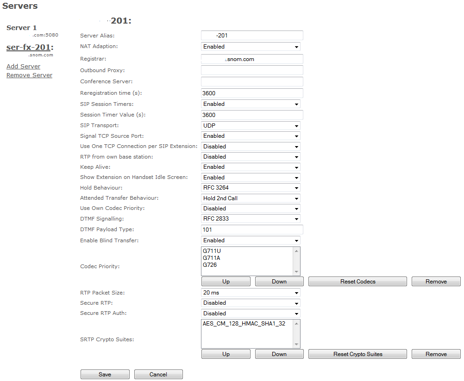464x381 pixels.
Task: Click SRTP Crypto Suites scroll-up arrow
Action: coord(296,324)
